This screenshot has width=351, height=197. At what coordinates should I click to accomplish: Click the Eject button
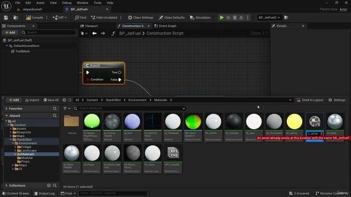point(241,18)
